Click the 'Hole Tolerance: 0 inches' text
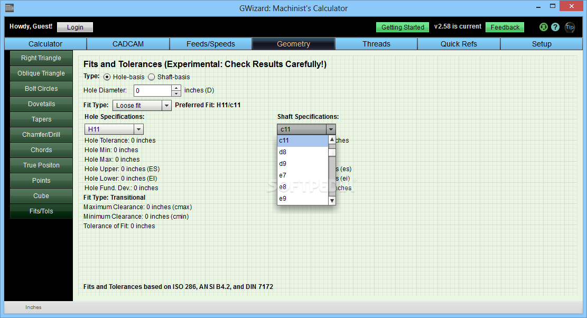This screenshot has width=587, height=318. 120,141
